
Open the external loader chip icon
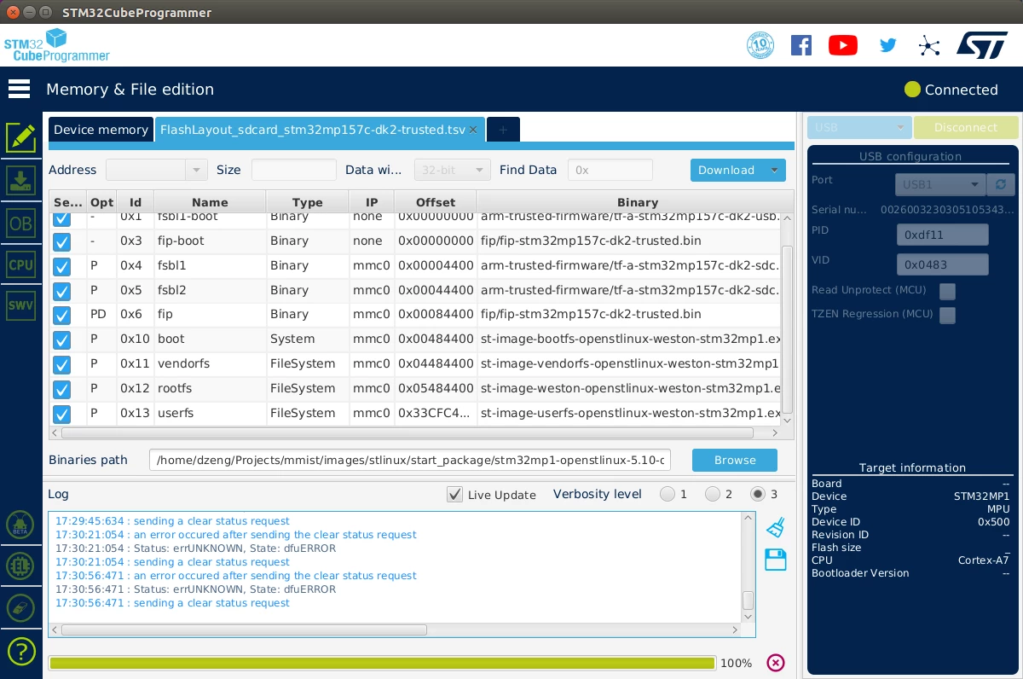tap(20, 566)
